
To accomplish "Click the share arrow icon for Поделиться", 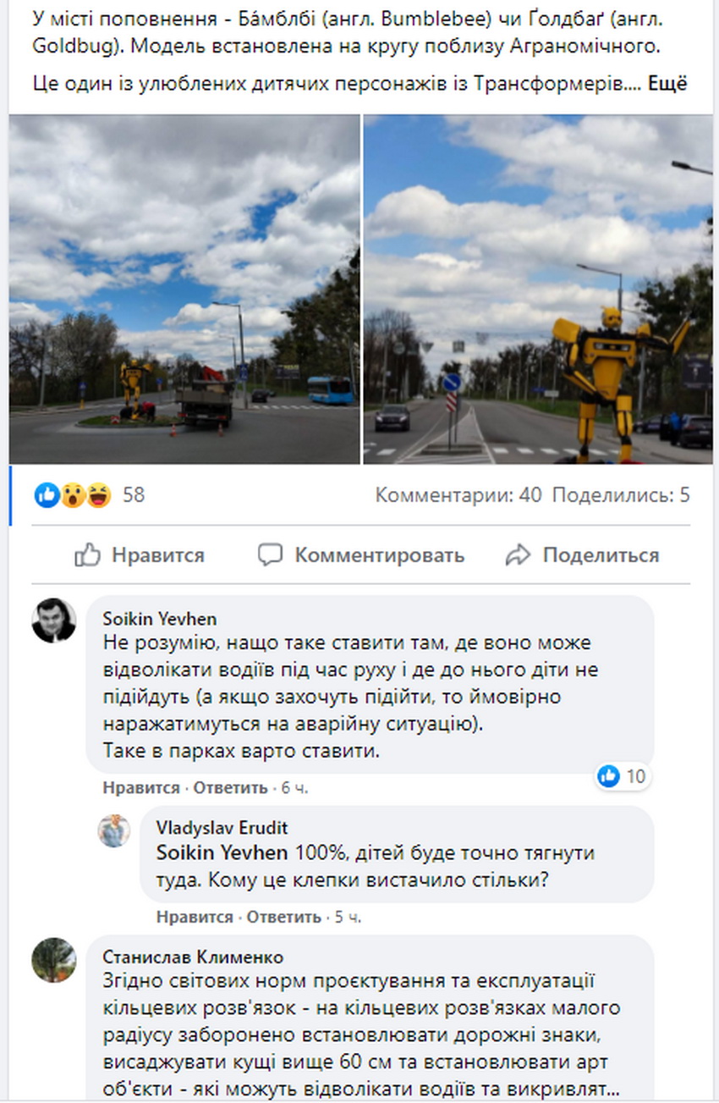I will pos(518,555).
